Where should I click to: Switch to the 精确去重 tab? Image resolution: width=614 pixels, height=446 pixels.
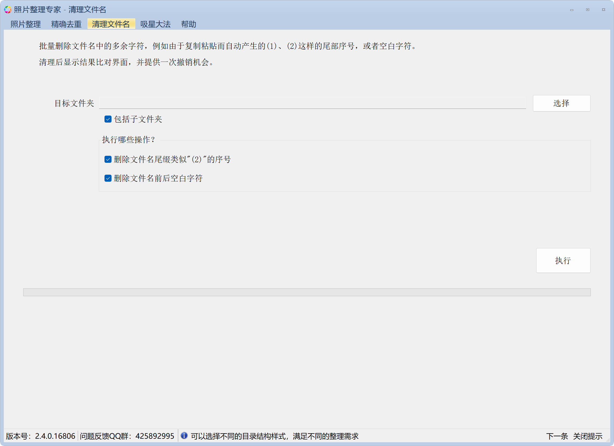(66, 24)
